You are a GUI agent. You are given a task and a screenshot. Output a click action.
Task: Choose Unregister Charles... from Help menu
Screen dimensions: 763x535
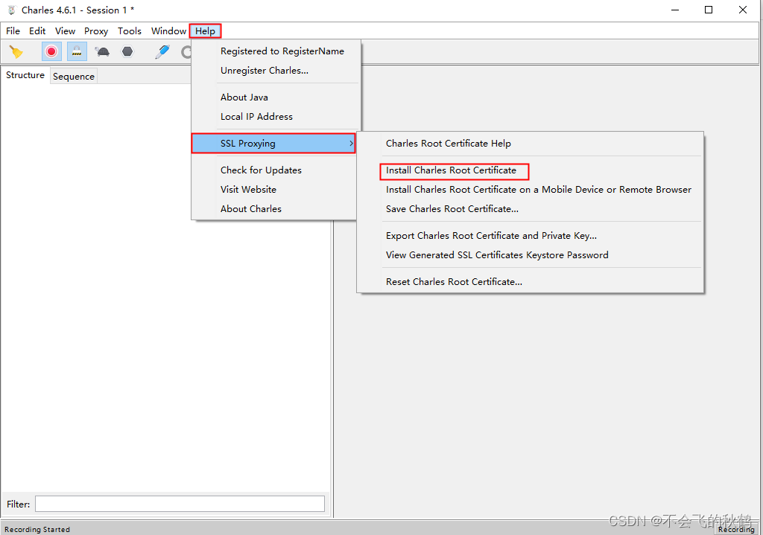click(276, 71)
